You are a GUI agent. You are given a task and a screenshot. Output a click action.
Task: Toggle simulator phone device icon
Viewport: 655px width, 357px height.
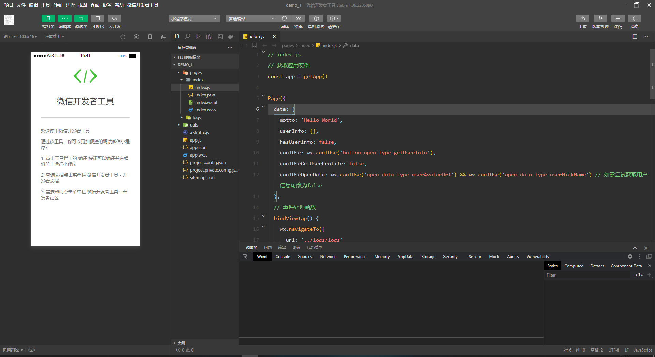(x=150, y=37)
